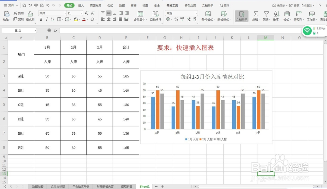Open the Name Box dropdown
The width and height of the screenshot is (327, 189).
click(35, 31)
